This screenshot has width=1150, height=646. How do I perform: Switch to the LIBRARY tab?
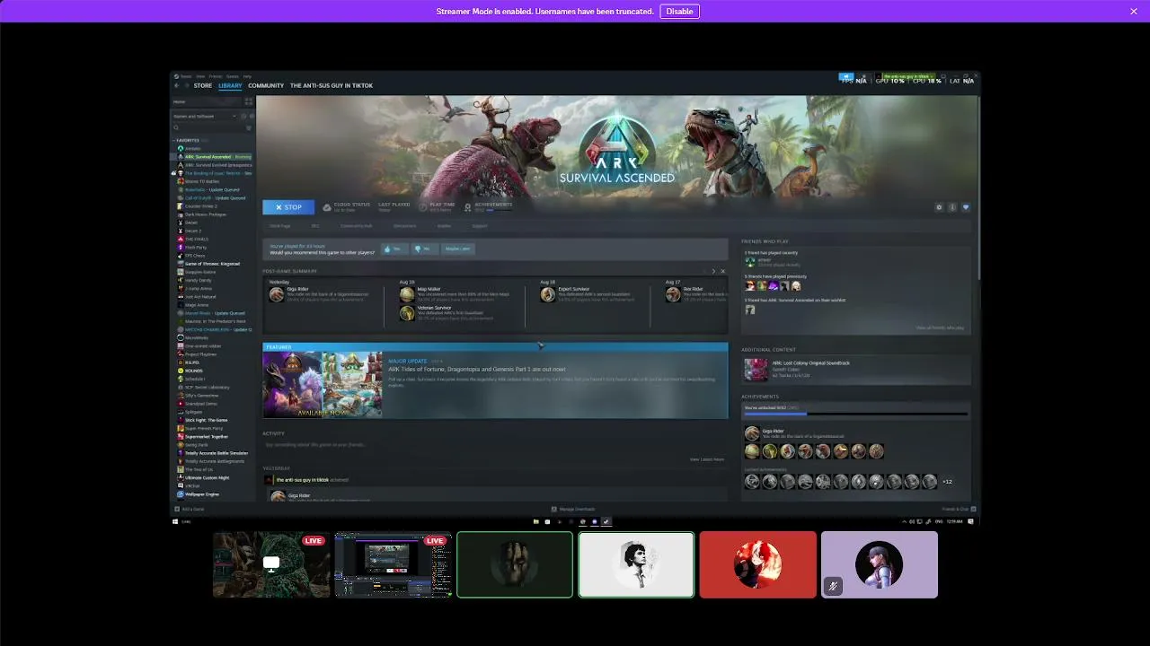(230, 86)
